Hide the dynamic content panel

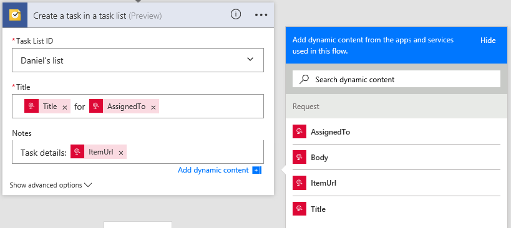(x=488, y=40)
